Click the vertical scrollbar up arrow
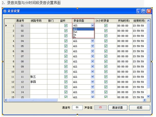The image size is (156, 117). (x=148, y=21)
